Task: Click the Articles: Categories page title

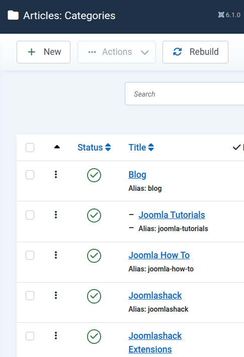Action: click(69, 16)
